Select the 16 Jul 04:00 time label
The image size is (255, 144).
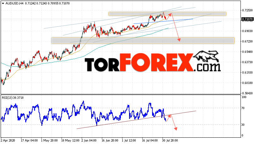(x=150, y=141)
